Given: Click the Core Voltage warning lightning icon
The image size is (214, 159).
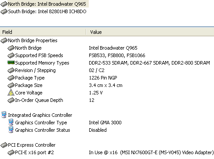Looking at the screenshot, I should (x=11, y=93).
